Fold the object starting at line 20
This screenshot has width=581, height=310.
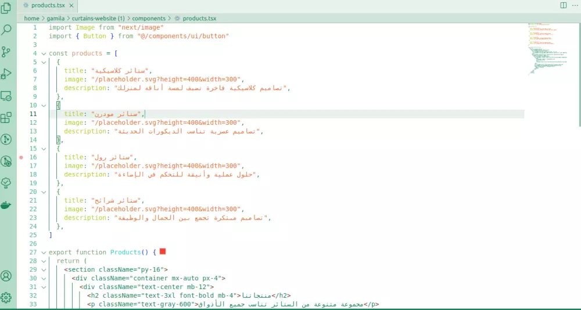pyautogui.click(x=44, y=192)
